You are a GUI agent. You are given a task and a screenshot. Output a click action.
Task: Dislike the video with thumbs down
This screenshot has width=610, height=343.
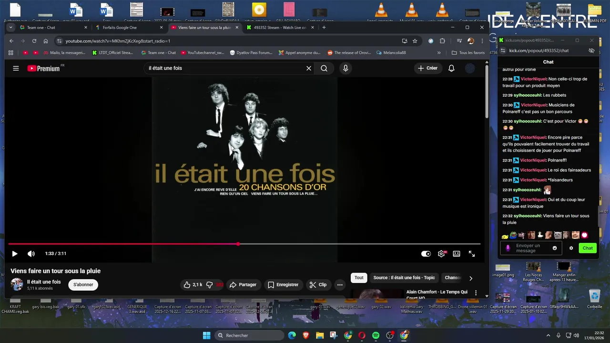(210, 284)
